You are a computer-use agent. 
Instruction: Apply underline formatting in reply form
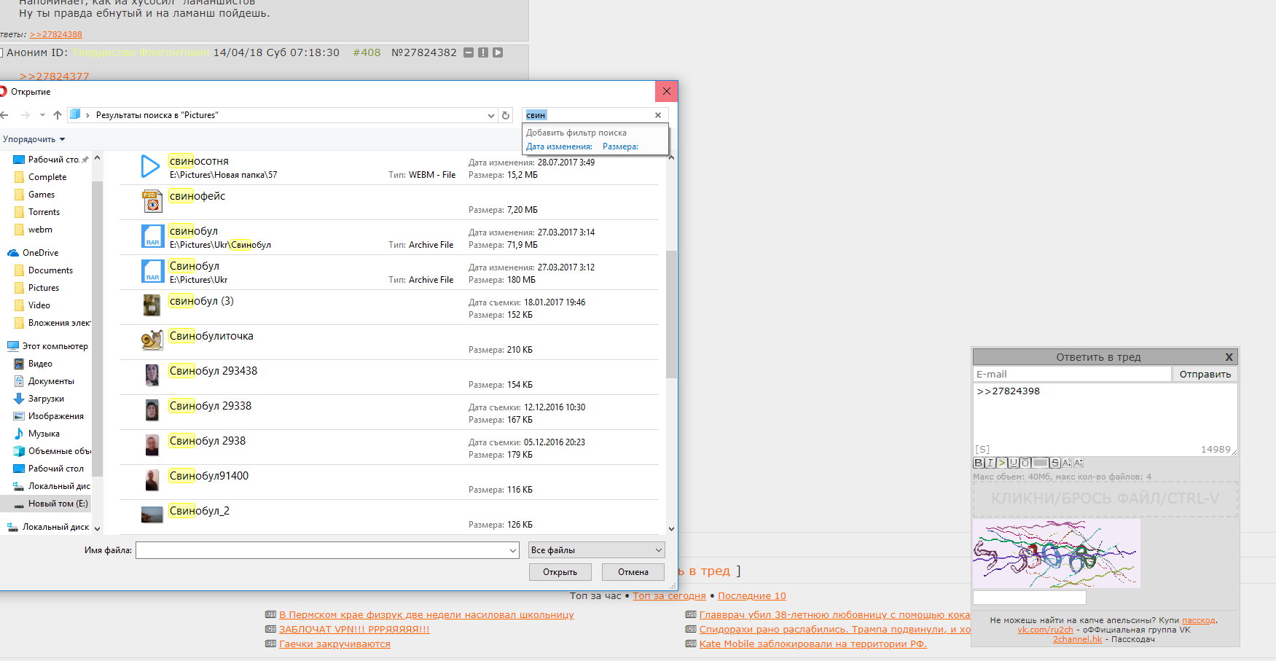click(x=1013, y=463)
